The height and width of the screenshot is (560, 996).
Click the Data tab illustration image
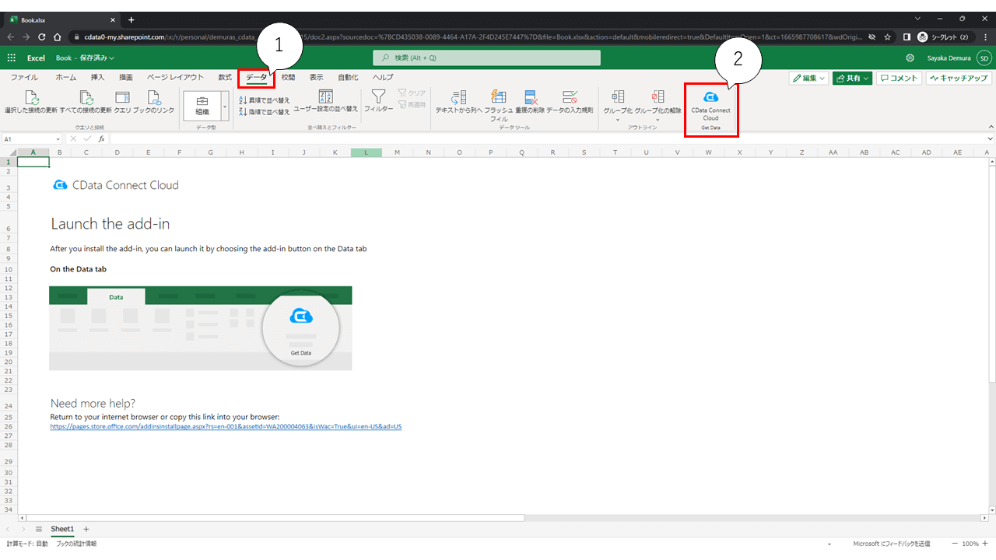(200, 328)
